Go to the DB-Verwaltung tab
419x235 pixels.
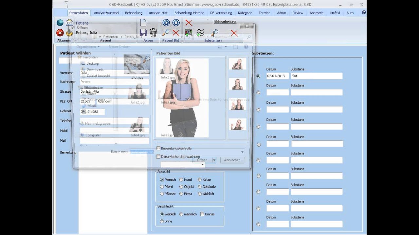[x=221, y=13]
